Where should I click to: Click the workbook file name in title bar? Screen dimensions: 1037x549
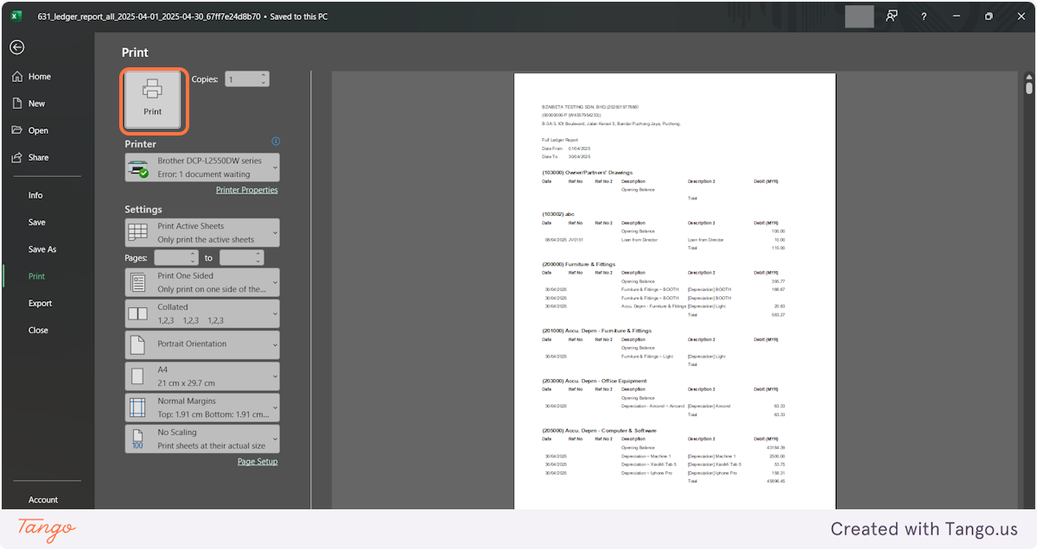tap(149, 16)
